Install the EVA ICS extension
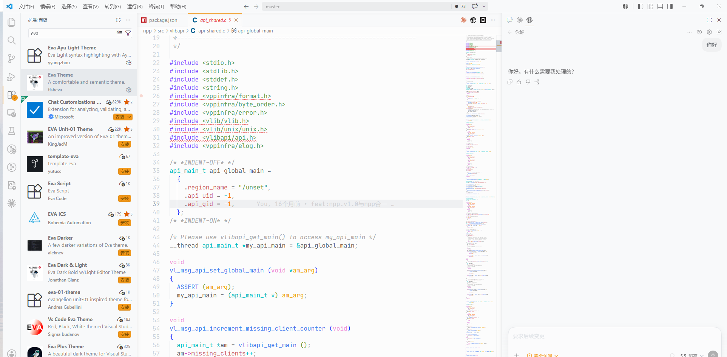The width and height of the screenshot is (727, 357). [125, 223]
